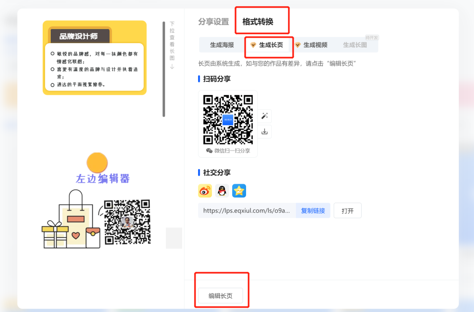Click the 品牌设计师 card in preview
The width and height of the screenshot is (474, 312).
tap(95, 58)
